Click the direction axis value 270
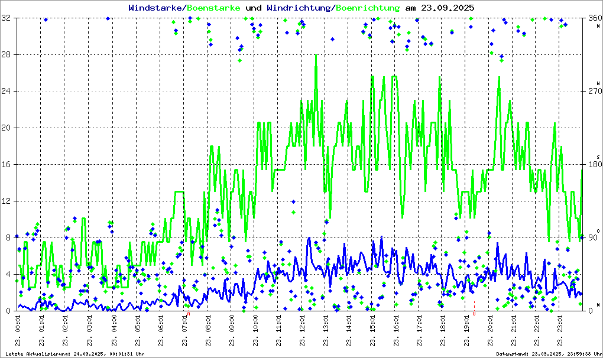 (595, 91)
